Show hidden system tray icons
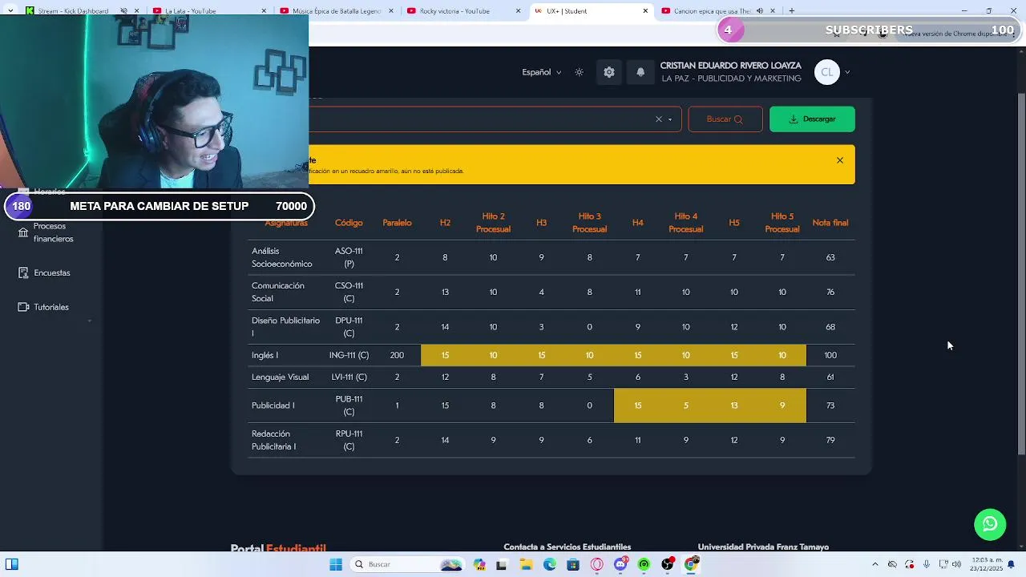The image size is (1026, 577). (875, 564)
